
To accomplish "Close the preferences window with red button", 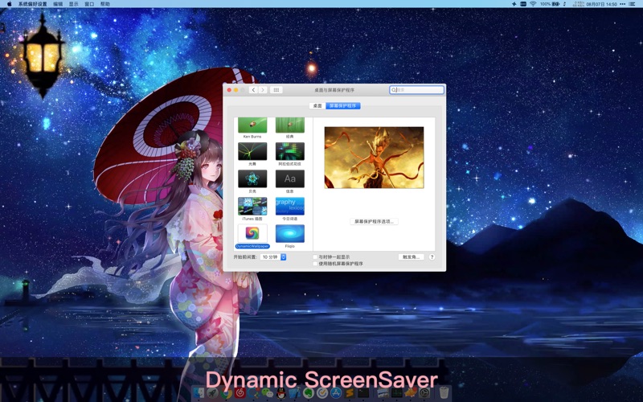I will coord(229,90).
